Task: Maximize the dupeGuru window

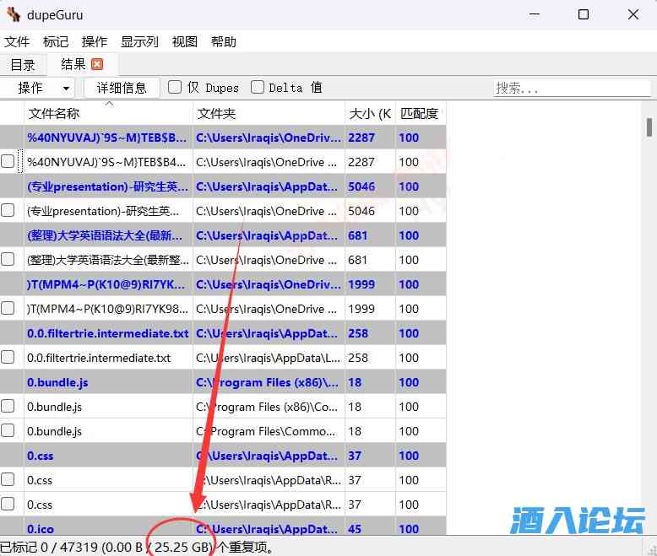Action: click(x=584, y=14)
